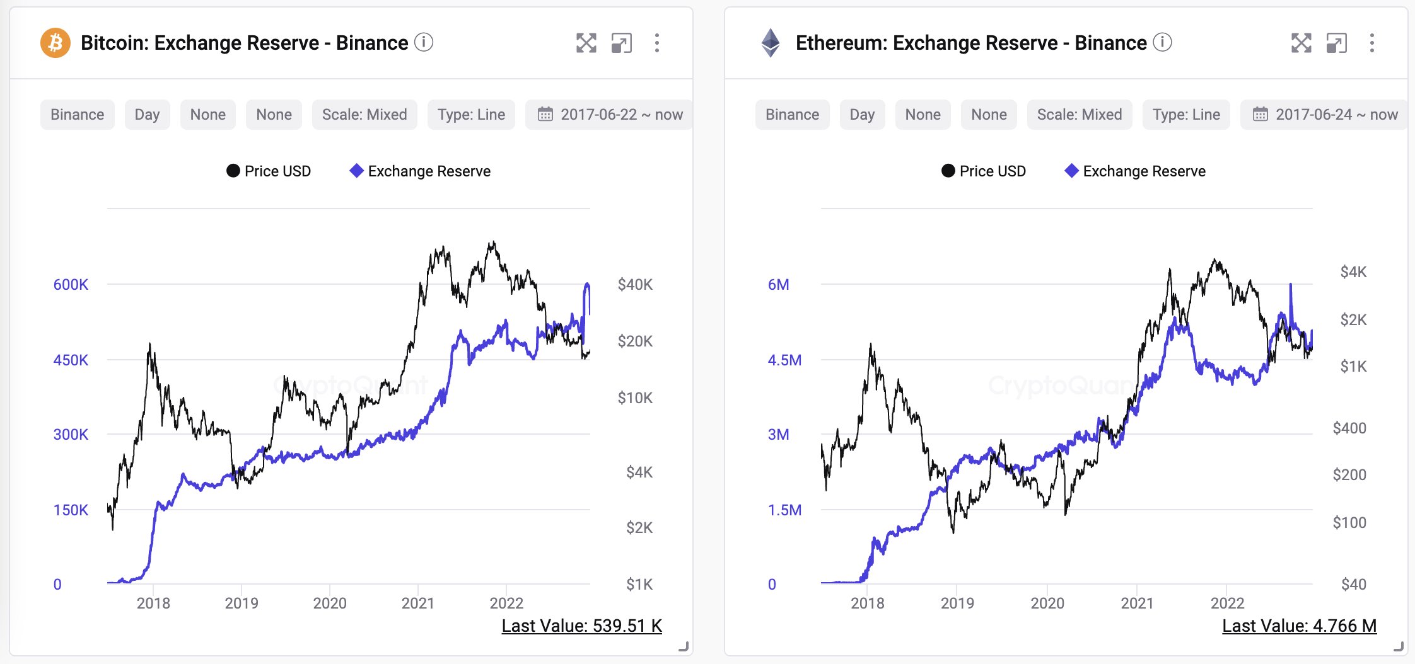
Task: Expand the Bitcoin chart to fullscreen
Action: tap(586, 43)
